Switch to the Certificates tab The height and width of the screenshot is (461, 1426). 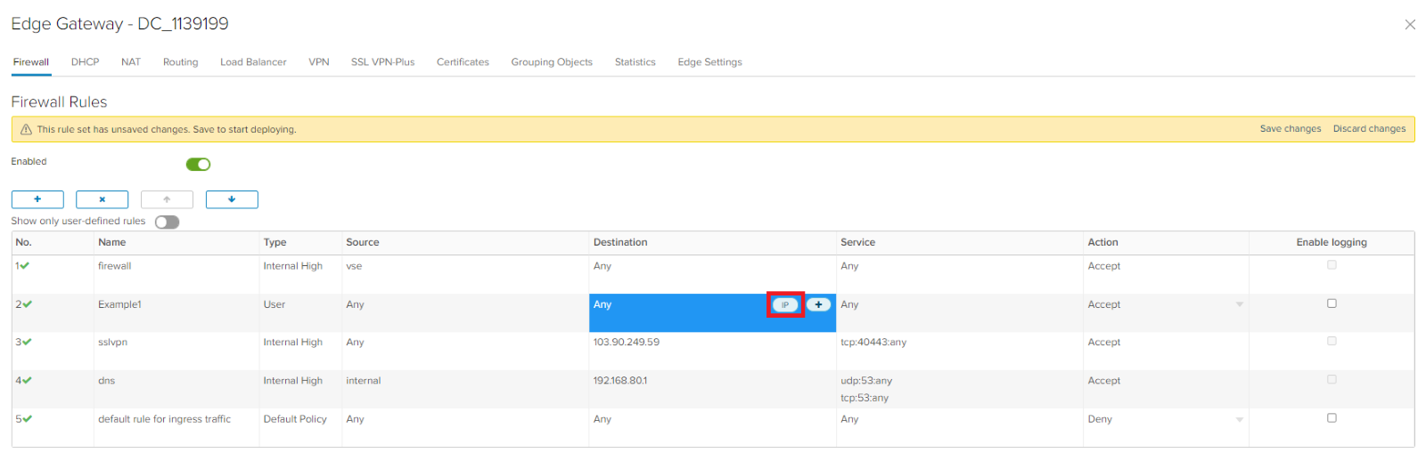[x=463, y=62]
